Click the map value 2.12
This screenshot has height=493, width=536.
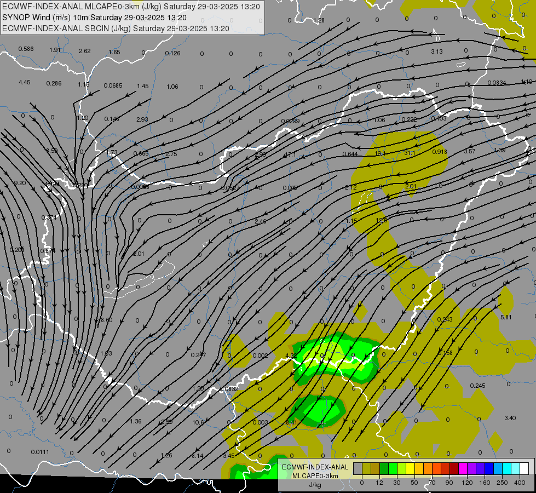(x=351, y=187)
